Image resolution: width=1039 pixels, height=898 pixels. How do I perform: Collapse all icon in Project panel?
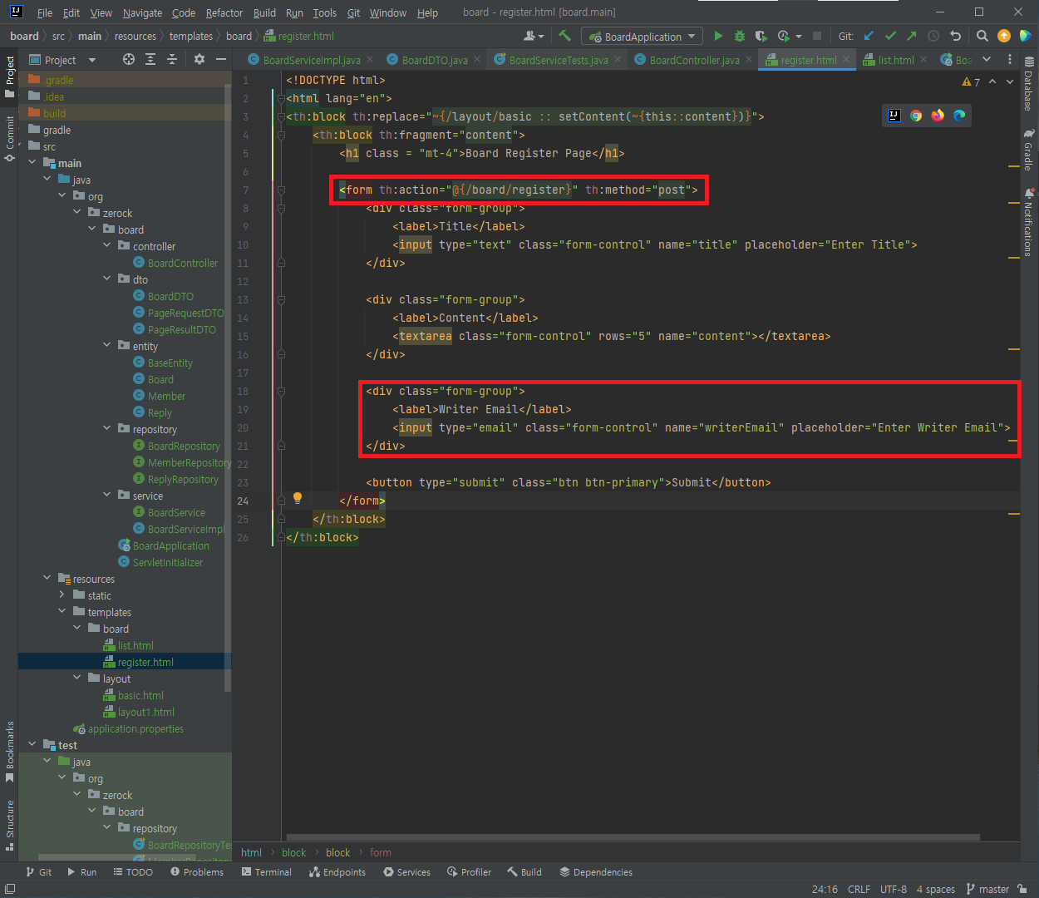click(x=172, y=59)
